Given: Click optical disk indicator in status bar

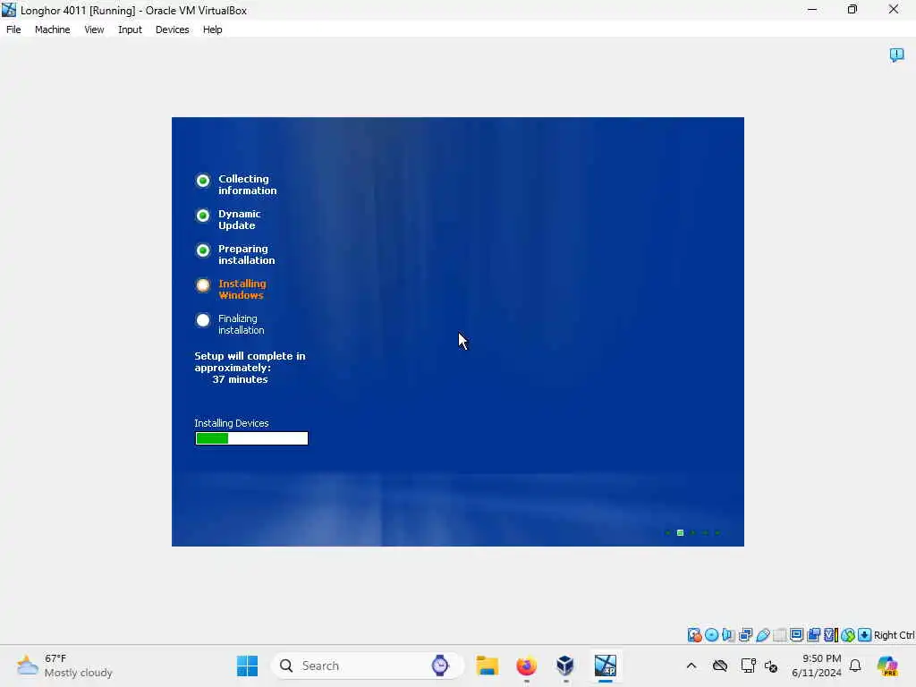Looking at the screenshot, I should pyautogui.click(x=711, y=635).
